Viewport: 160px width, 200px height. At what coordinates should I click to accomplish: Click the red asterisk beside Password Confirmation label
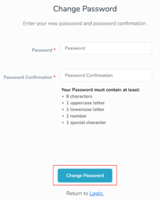click(x=55, y=76)
